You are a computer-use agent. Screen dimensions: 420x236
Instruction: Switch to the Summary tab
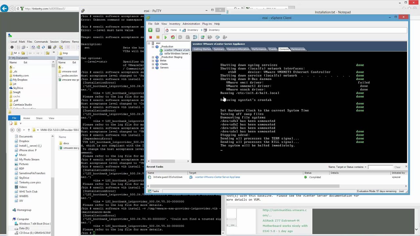[219, 49]
